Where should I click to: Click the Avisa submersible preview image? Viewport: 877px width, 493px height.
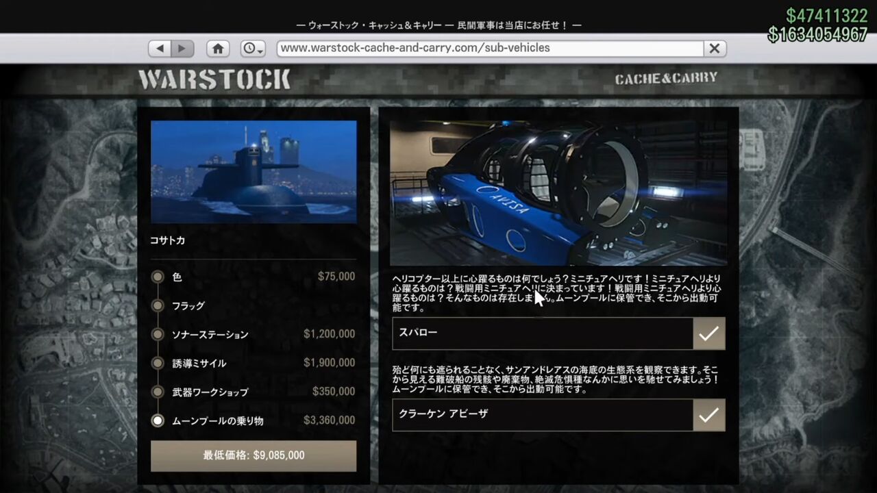coord(558,193)
